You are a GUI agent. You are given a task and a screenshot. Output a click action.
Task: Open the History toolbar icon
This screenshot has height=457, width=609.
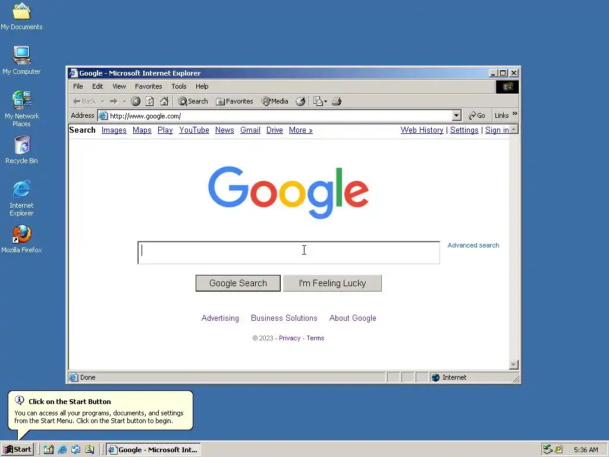click(x=300, y=101)
